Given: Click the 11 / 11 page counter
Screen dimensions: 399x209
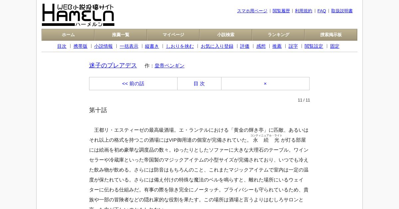Looking at the screenshot, I should [x=304, y=100].
